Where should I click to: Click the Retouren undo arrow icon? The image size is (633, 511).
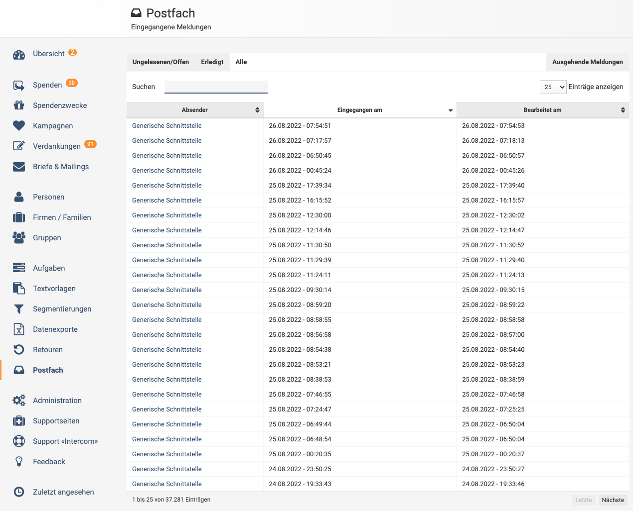[x=19, y=350]
